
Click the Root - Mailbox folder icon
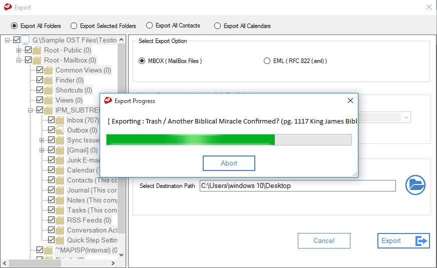click(37, 60)
